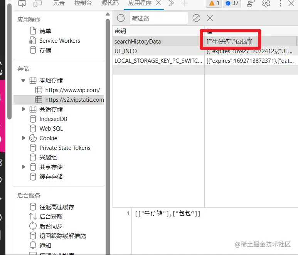Select the searchHistoryData key cell
The image size is (298, 255).
(x=158, y=41)
